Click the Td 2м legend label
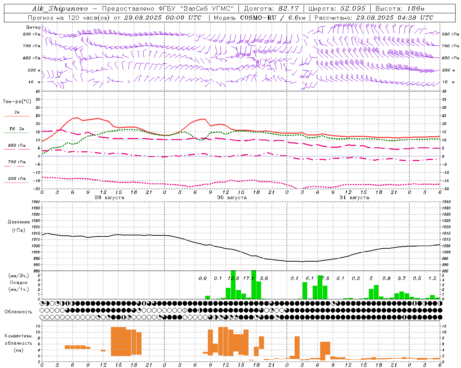 tap(17, 129)
